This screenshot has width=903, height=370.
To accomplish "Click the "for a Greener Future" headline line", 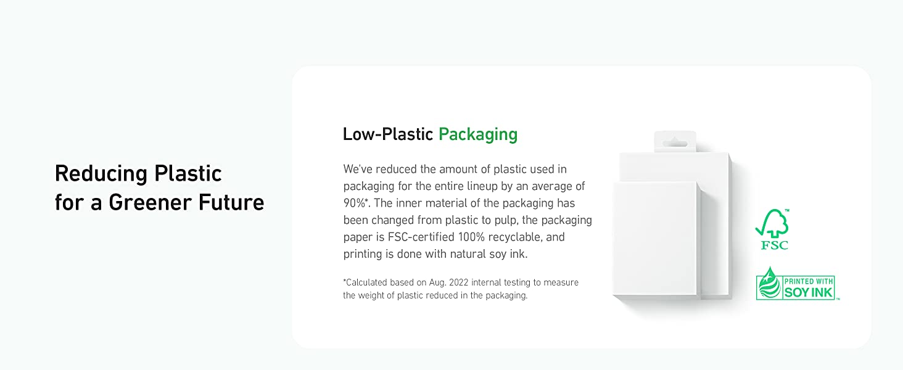I will point(159,202).
